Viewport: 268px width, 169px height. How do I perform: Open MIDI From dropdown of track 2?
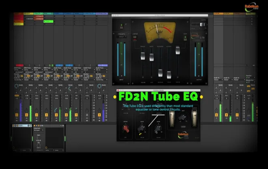click(28, 70)
